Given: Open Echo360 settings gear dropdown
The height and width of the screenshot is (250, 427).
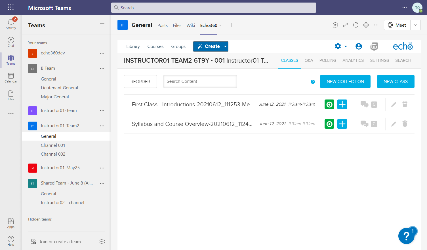Looking at the screenshot, I should (341, 46).
